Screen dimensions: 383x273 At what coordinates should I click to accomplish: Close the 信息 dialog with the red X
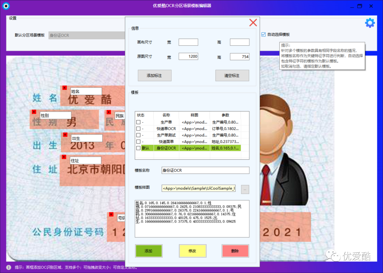(253, 22)
